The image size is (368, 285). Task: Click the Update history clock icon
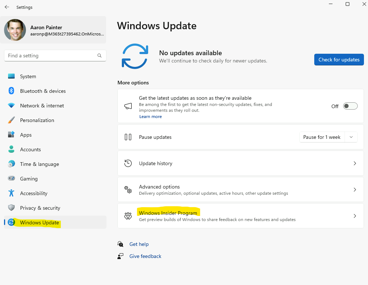[128, 163]
